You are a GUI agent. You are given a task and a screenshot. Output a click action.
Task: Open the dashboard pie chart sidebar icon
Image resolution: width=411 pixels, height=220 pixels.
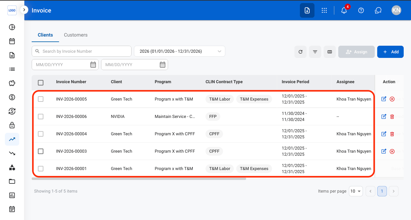[x=12, y=27]
